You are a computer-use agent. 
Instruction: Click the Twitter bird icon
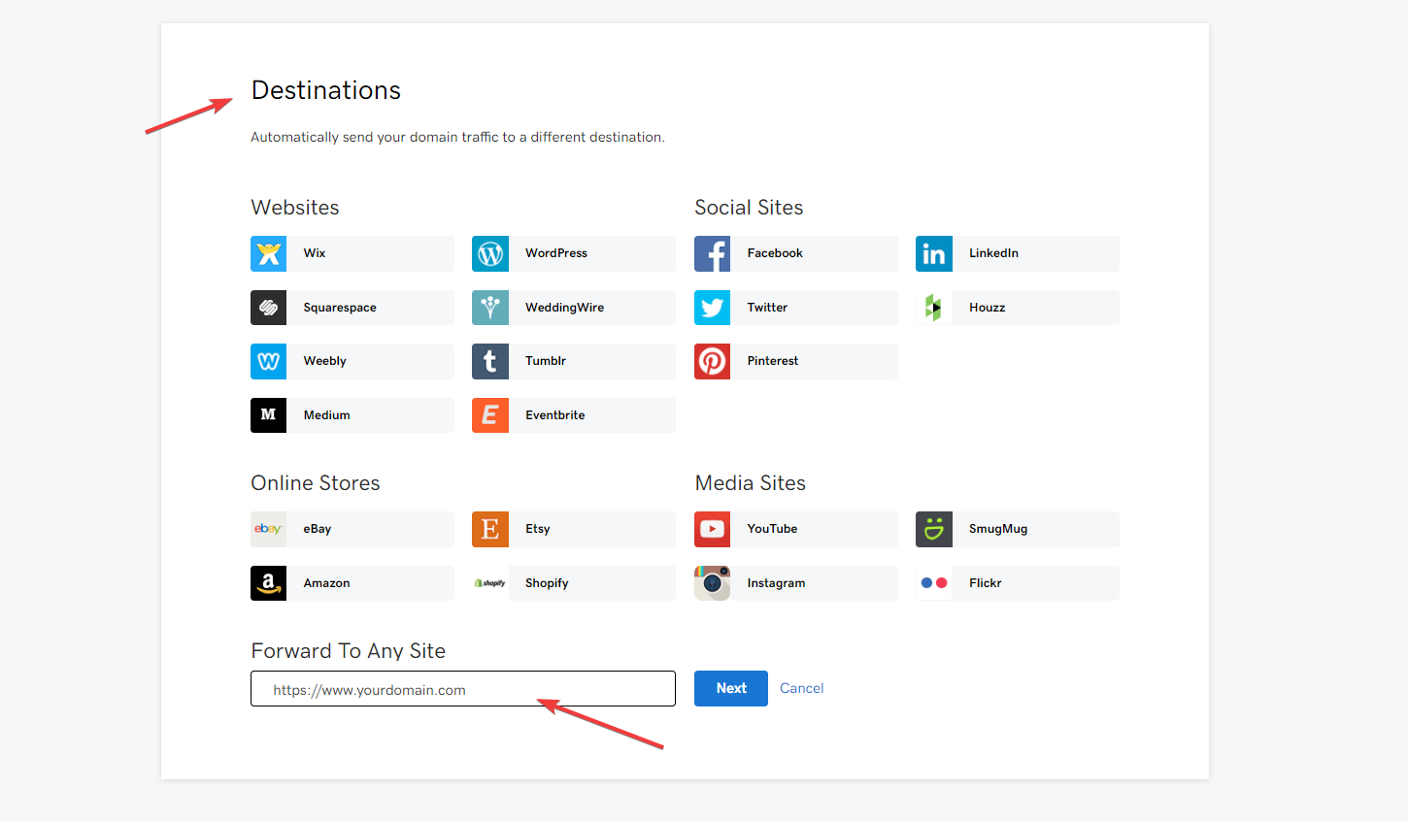tap(712, 308)
